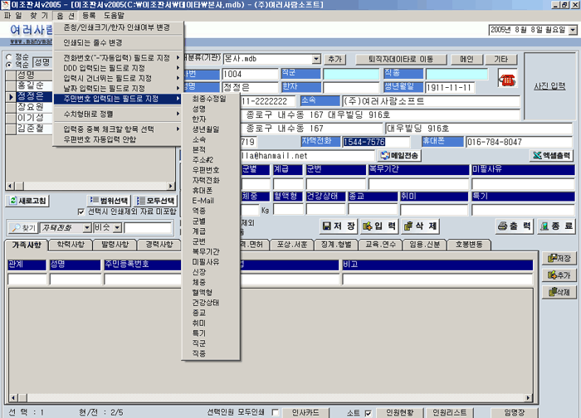Click the red telephone icon
Screen dimensions: 581x418
pos(506,78)
